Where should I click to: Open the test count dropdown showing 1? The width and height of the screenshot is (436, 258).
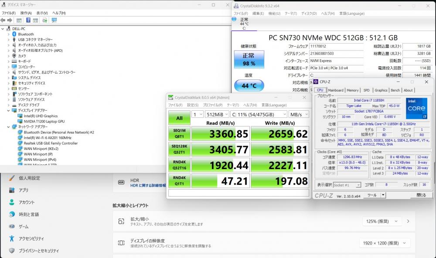point(198,114)
